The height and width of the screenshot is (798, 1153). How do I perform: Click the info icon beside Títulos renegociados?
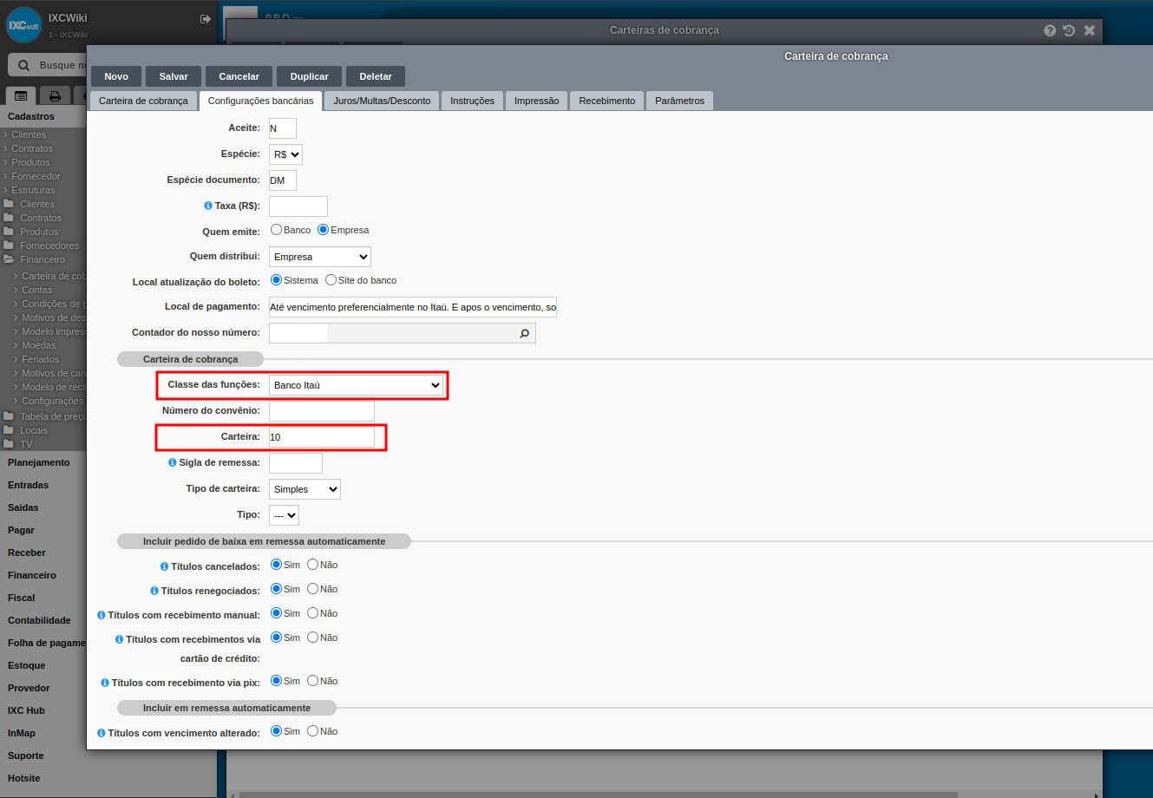click(154, 591)
